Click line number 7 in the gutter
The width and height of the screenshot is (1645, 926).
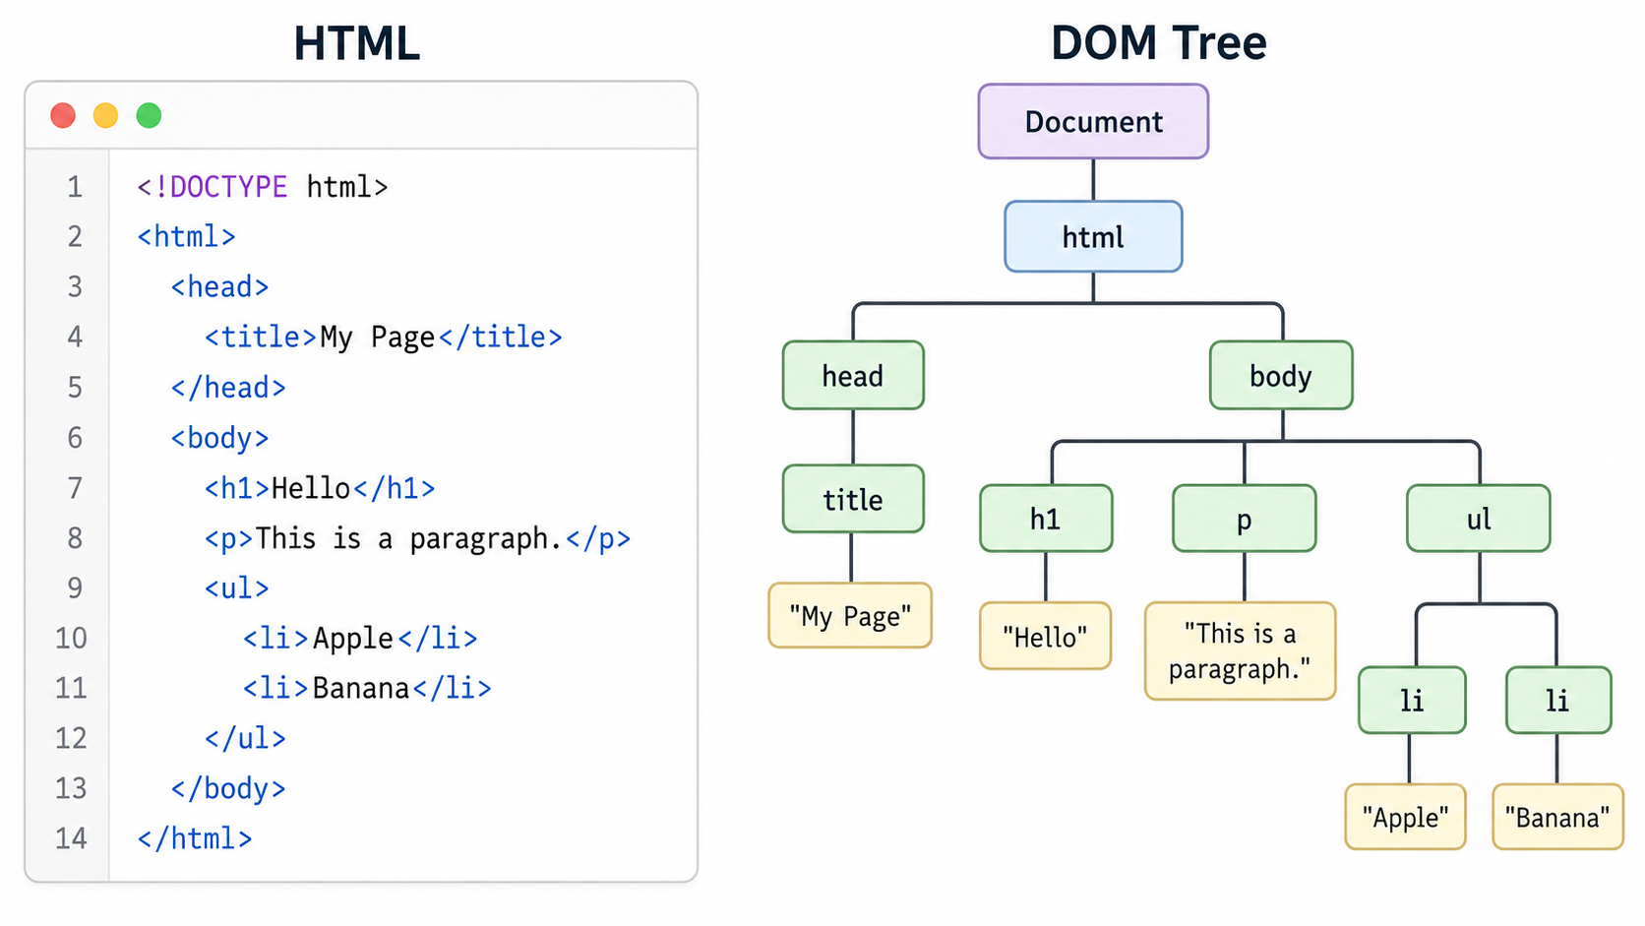pyautogui.click(x=75, y=487)
